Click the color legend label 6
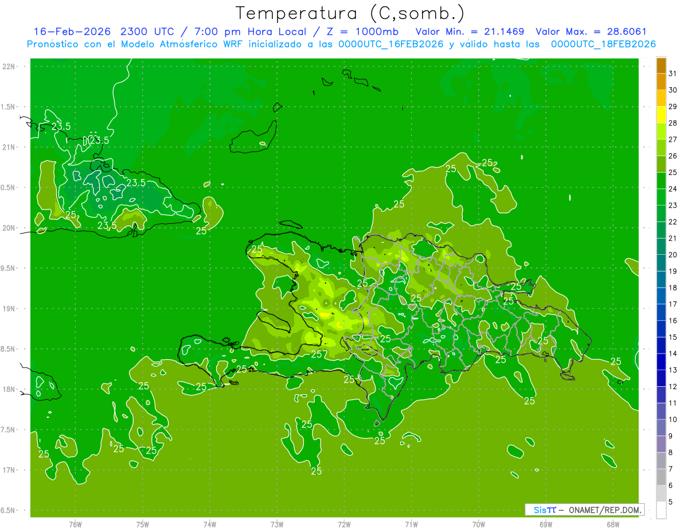This screenshot has width=688, height=532. [671, 486]
